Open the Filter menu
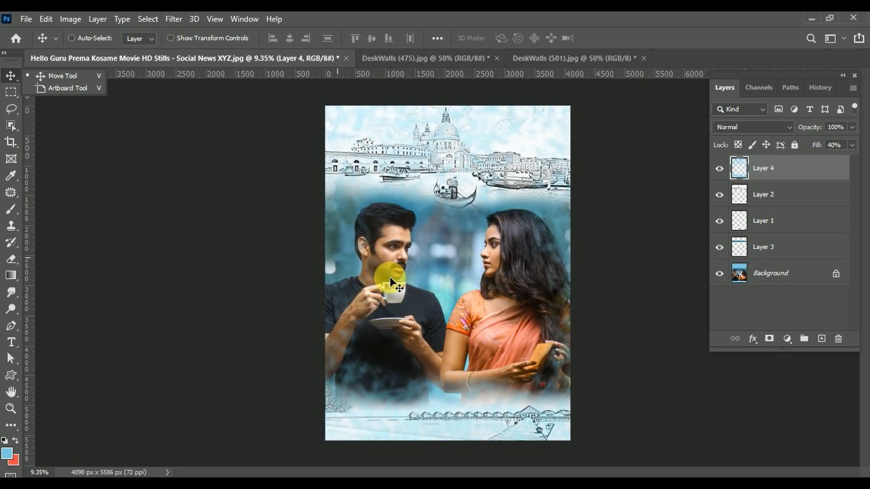Screen dimensions: 870x489 (173, 19)
